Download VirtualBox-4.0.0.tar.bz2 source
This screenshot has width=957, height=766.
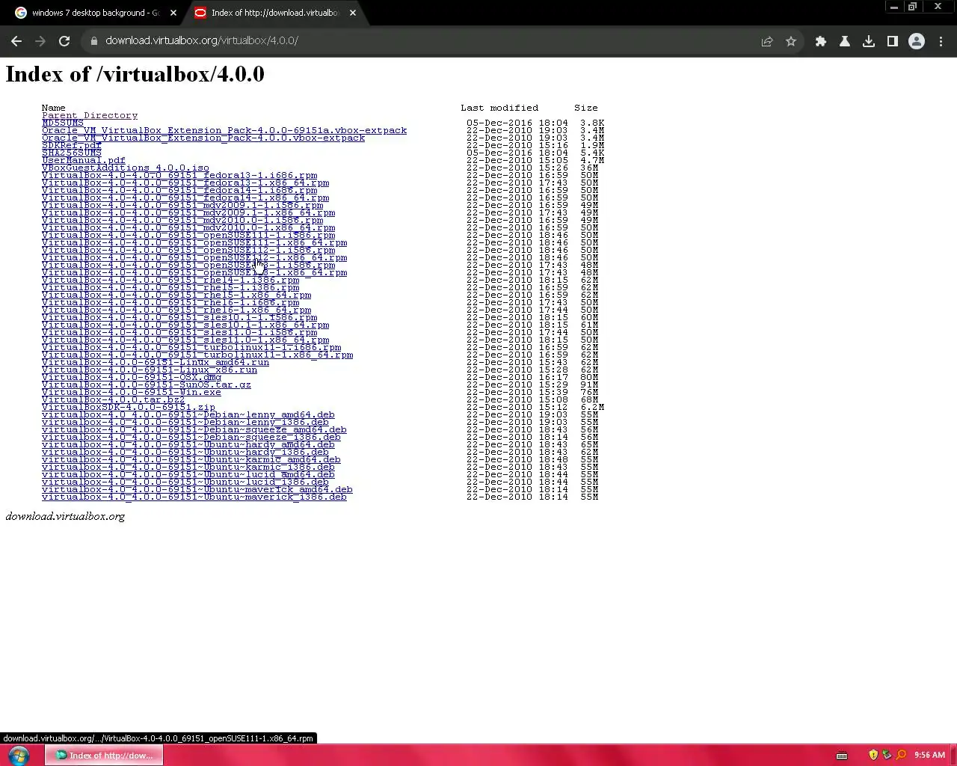114,399
